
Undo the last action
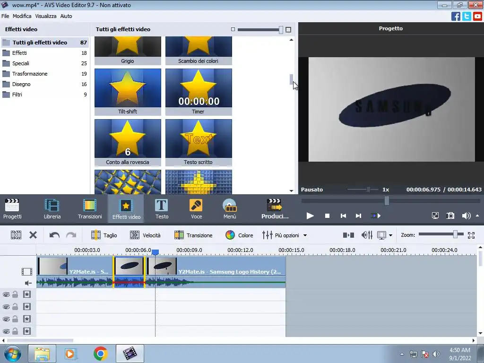point(54,235)
